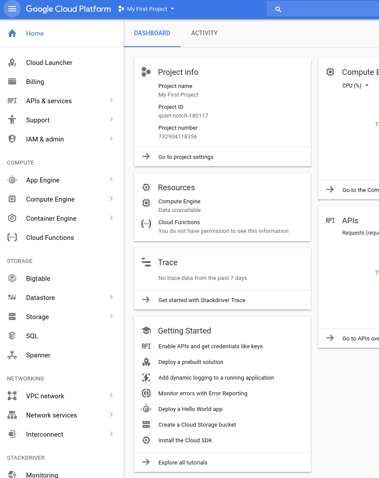Click the Container Engine hexagon icon
The width and height of the screenshot is (379, 478).
pos(12,218)
